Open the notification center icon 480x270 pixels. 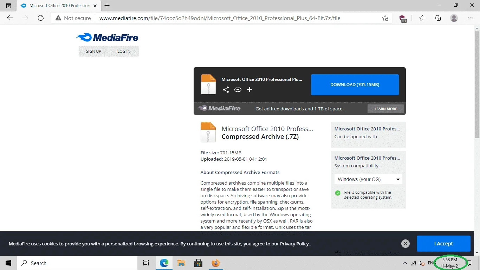click(x=468, y=263)
